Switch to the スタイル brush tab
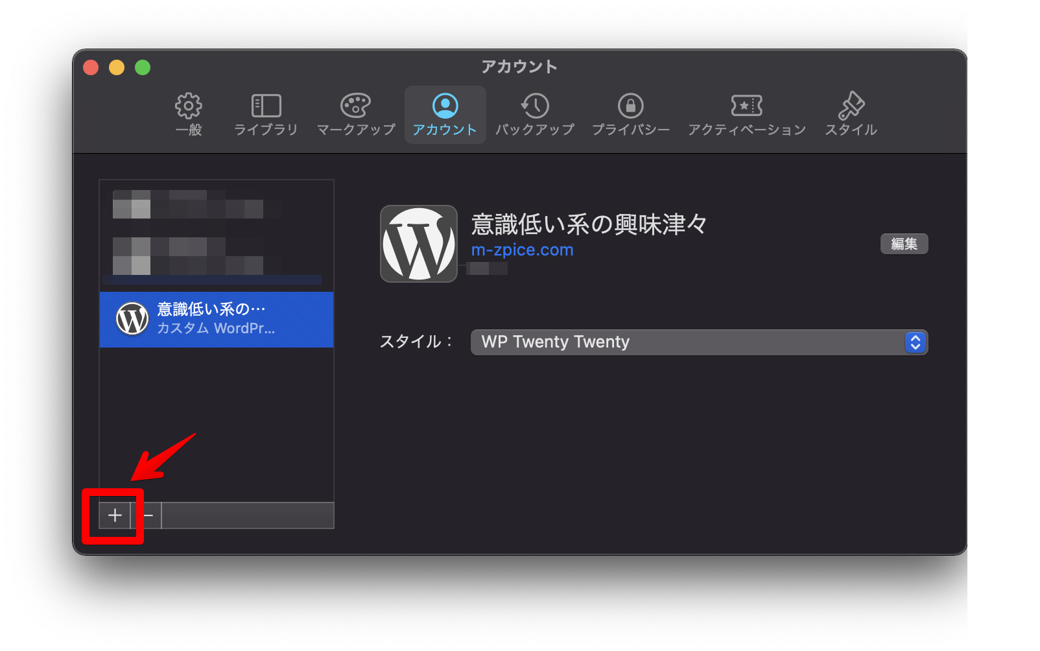 [x=851, y=115]
